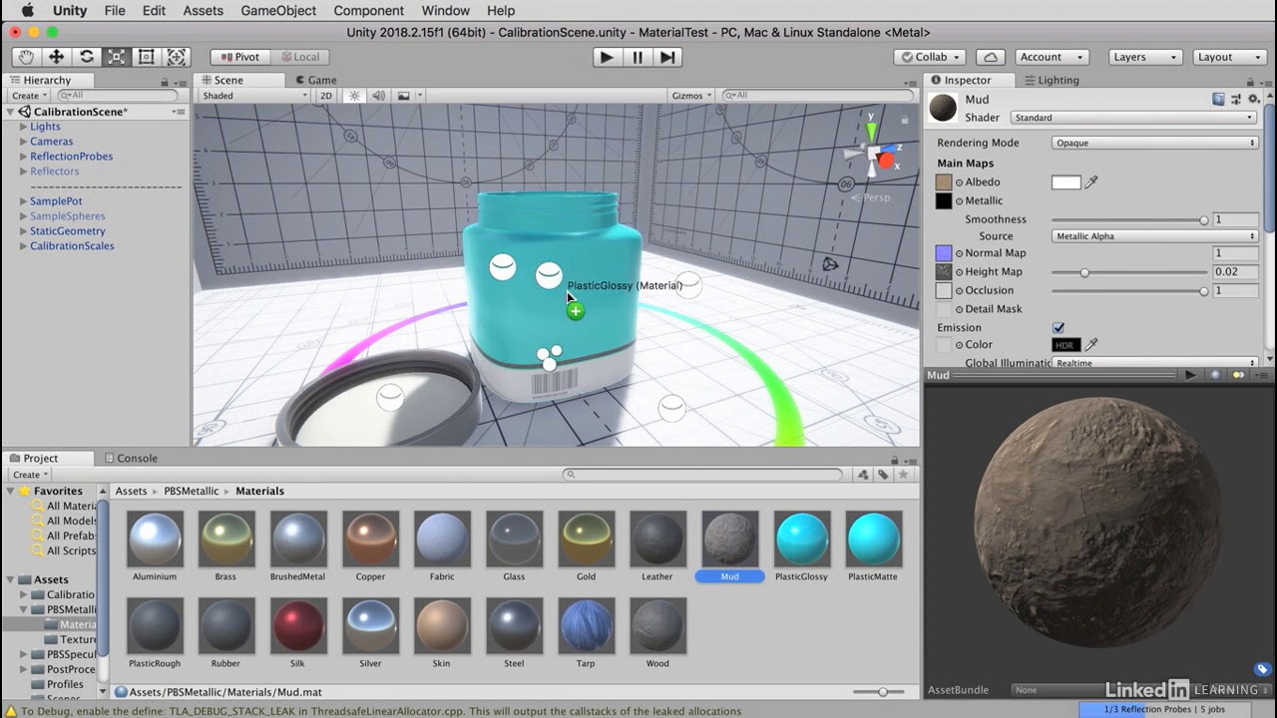Open PBSMetallic breadcrumb in Project path
1277x718 pixels.
(x=192, y=491)
